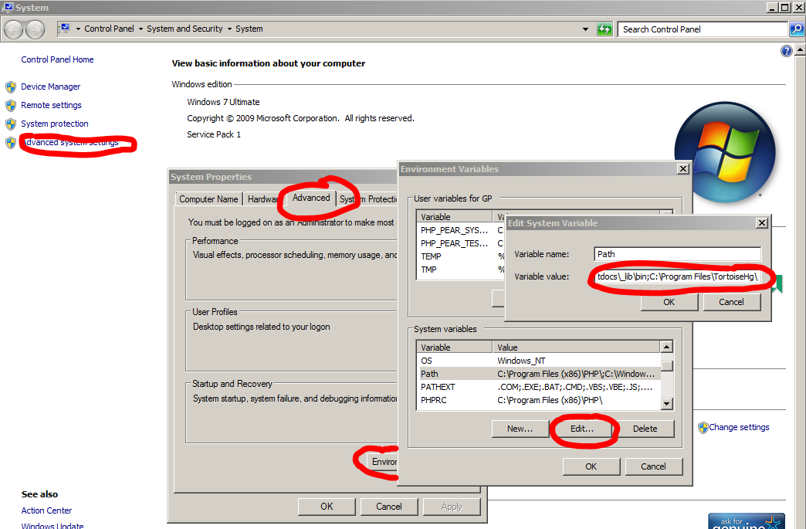806x529 pixels.
Task: Open the Control Panel Home link
Action: click(57, 59)
